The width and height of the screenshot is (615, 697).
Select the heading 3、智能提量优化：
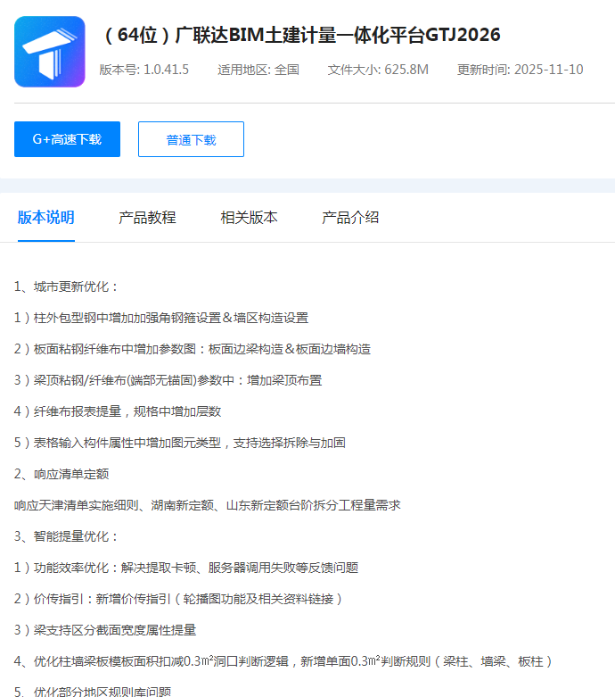click(67, 536)
